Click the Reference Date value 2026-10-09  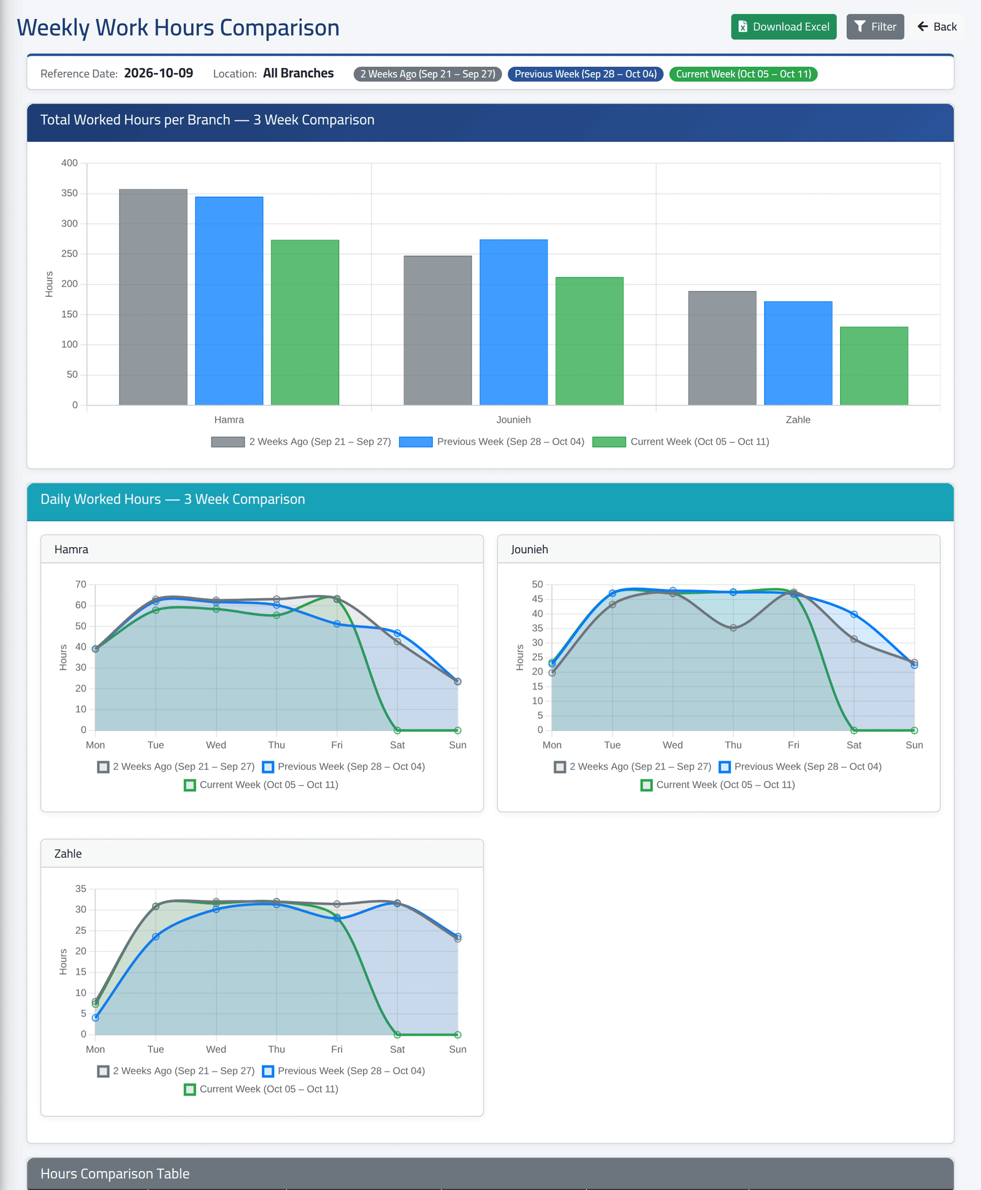158,74
